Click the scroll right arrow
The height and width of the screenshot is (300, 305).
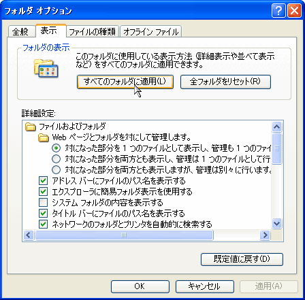[265, 235]
